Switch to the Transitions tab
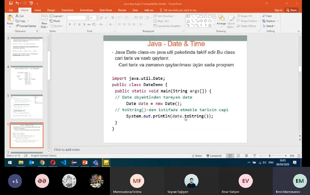Screen dimensions: 310x195 [x=67, y=10]
